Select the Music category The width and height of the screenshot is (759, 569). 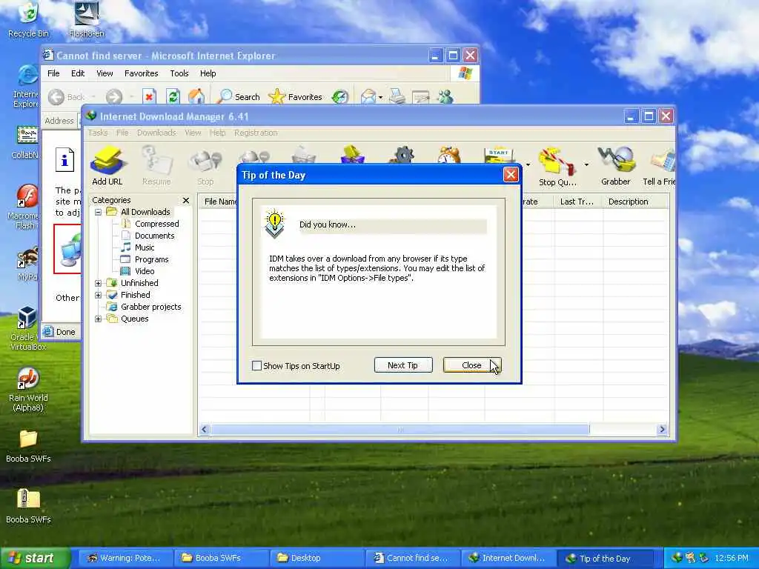click(x=145, y=247)
